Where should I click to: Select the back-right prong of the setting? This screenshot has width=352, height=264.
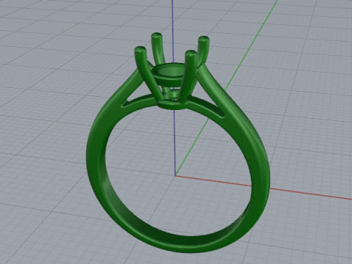203,50
